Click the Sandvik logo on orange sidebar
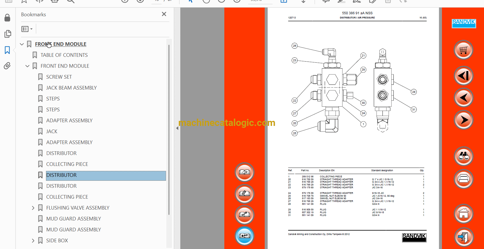484x249 pixels. tap(464, 24)
